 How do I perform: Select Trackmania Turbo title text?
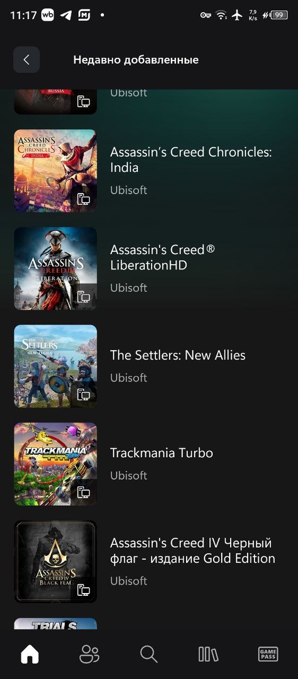(161, 453)
